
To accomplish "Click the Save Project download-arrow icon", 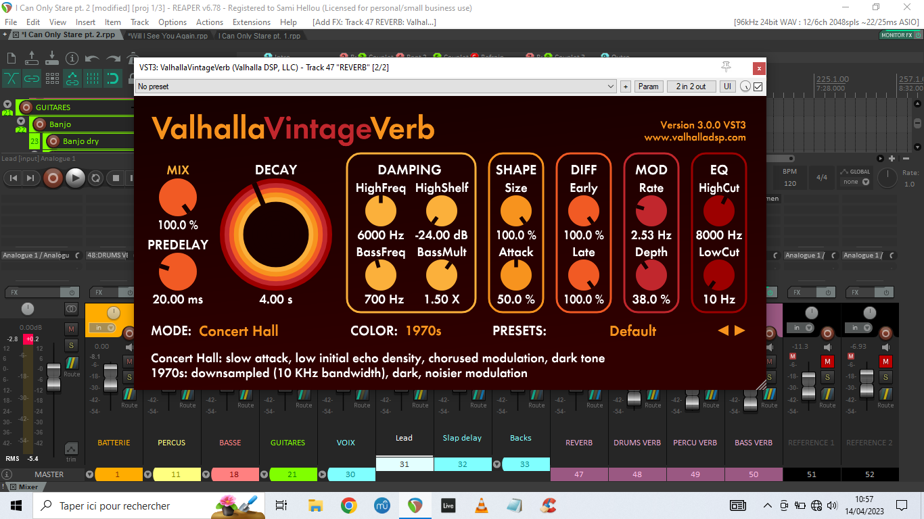I will click(52, 59).
